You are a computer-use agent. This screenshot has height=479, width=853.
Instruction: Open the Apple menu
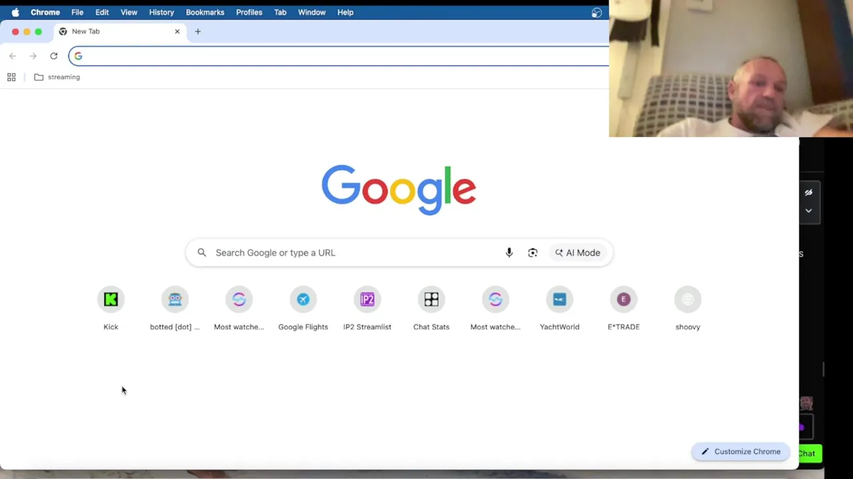click(x=15, y=12)
